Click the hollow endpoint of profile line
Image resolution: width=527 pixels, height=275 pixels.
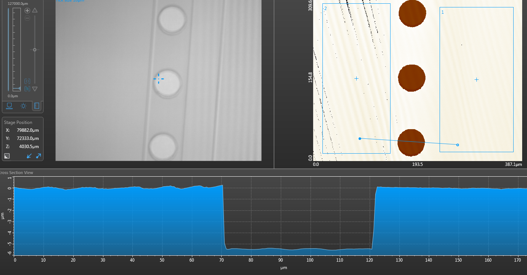click(x=457, y=145)
